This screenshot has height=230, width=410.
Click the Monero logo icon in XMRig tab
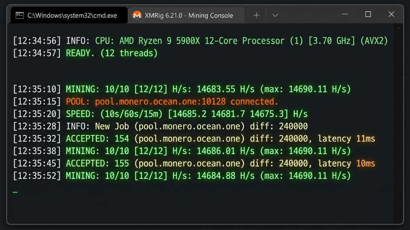tap(137, 15)
